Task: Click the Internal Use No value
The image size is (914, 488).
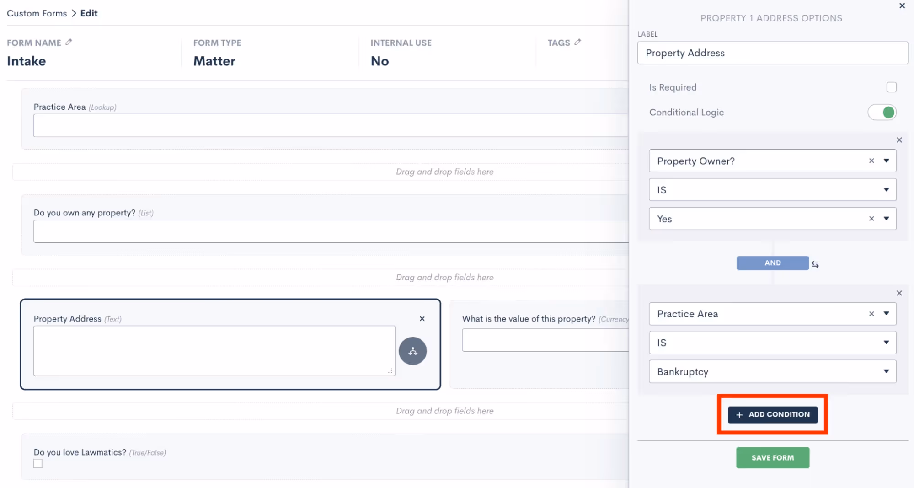Action: 379,61
